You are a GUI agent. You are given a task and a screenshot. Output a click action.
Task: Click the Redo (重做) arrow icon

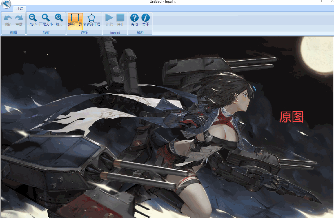click(19, 20)
